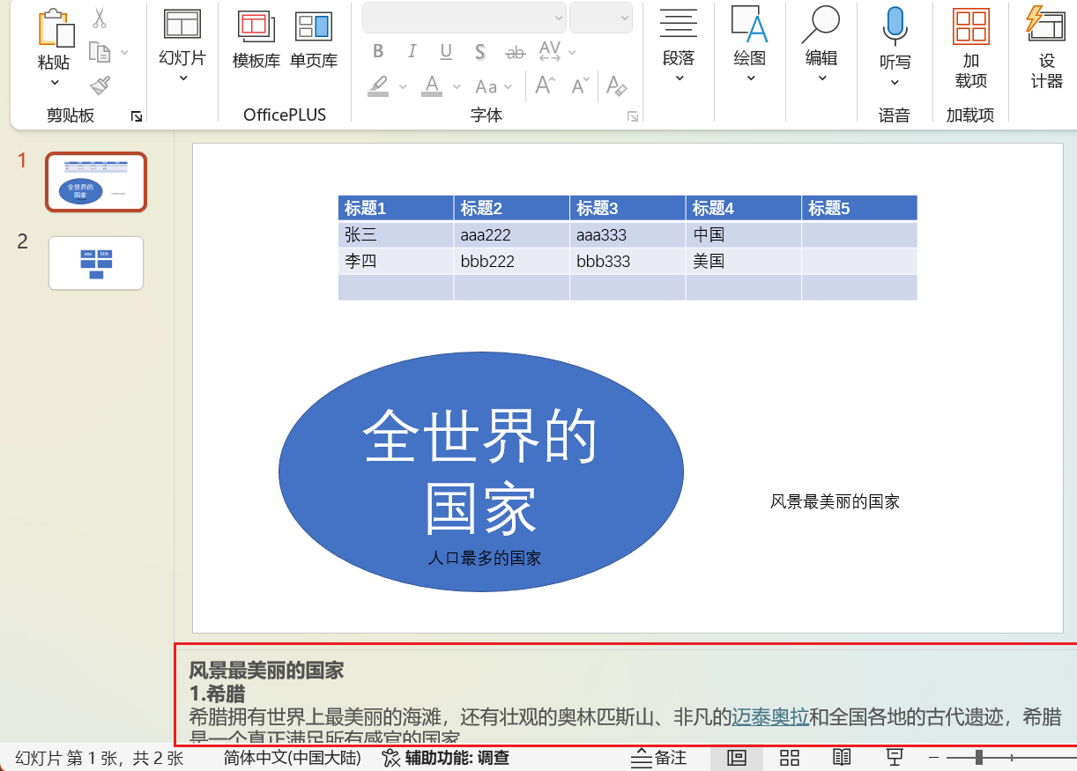Select the Format Painter brush
The image size is (1077, 771).
(100, 86)
